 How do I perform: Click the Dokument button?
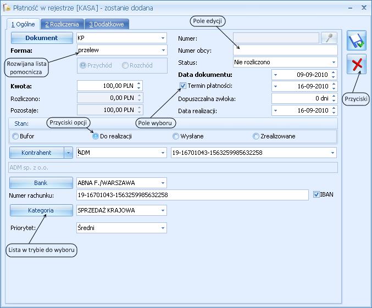[x=42, y=38]
